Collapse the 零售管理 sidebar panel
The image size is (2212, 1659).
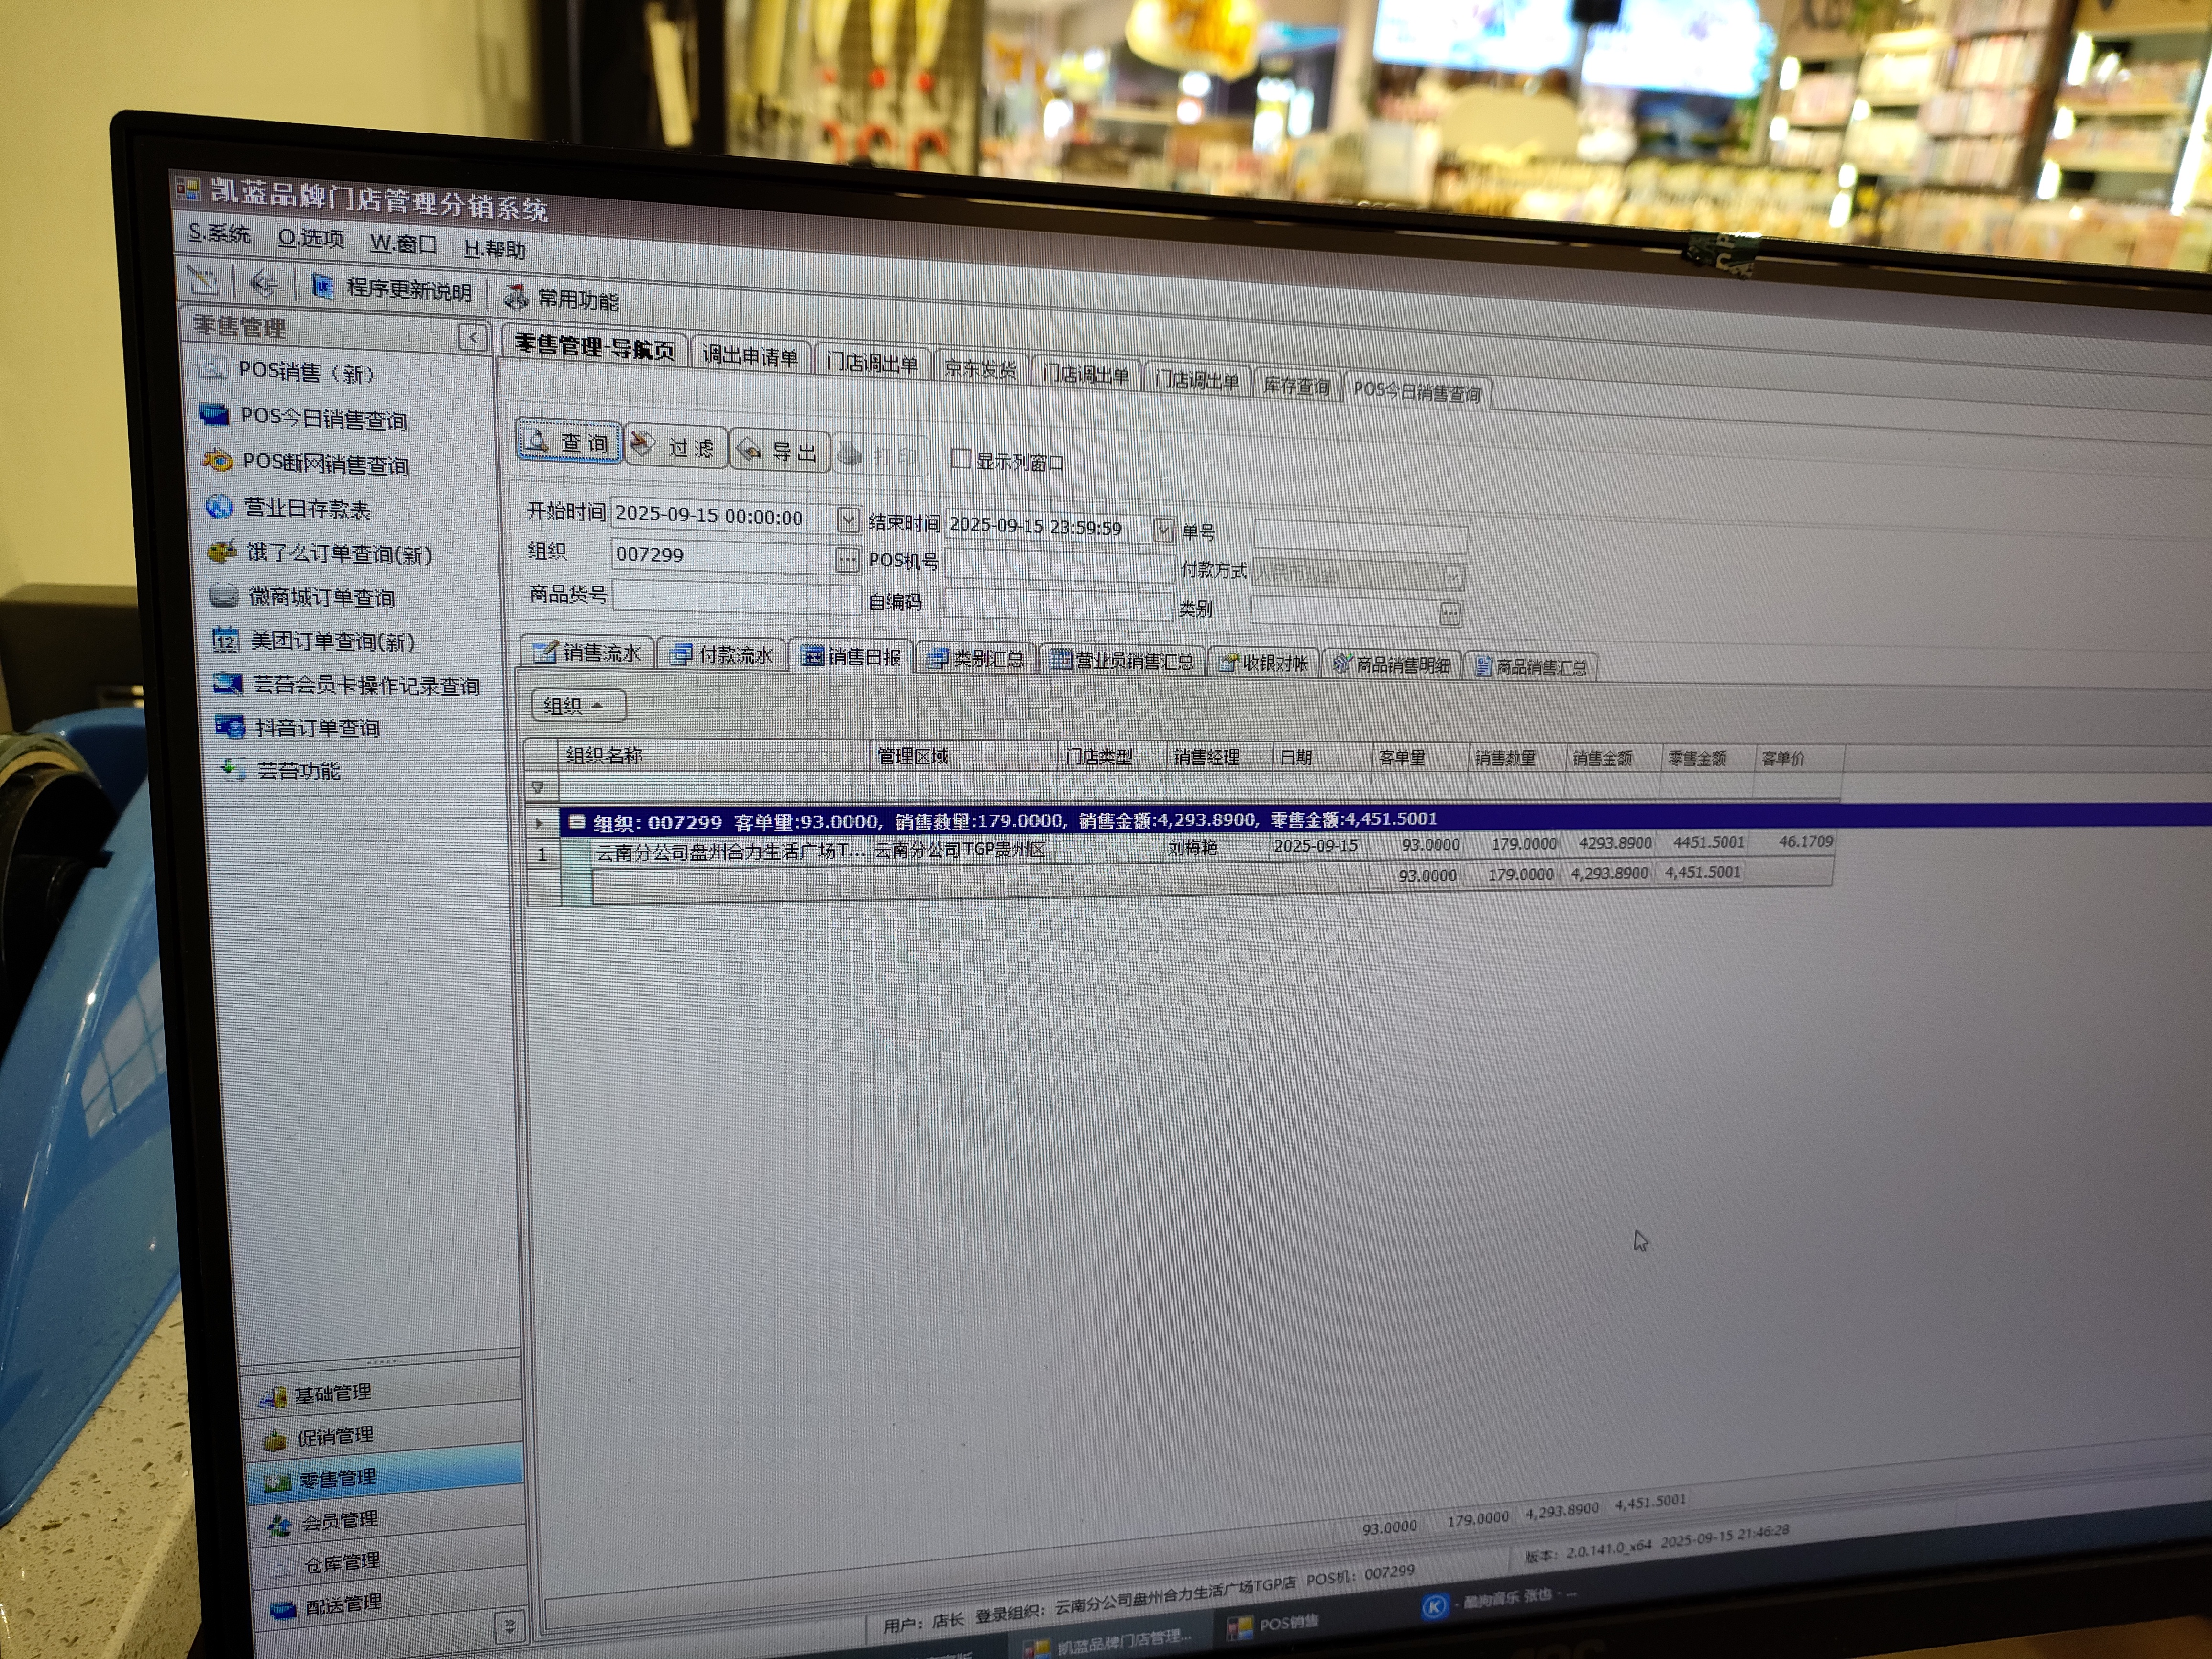(x=472, y=337)
